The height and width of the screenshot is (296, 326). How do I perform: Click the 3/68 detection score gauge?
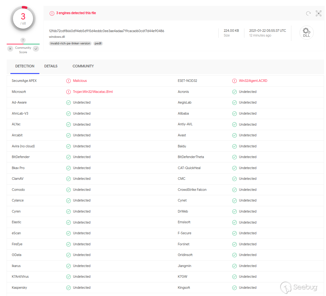23,19
